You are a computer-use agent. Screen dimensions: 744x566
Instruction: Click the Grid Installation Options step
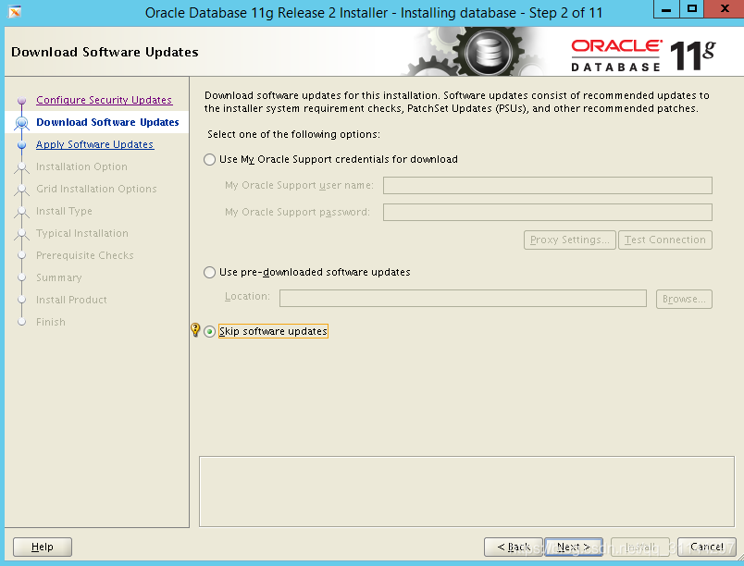click(x=96, y=189)
